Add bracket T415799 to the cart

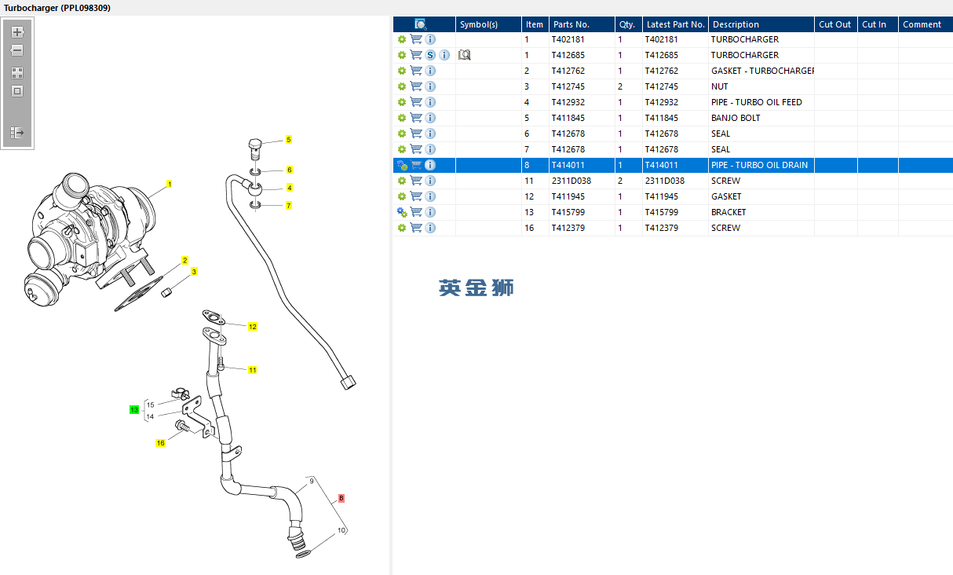[x=416, y=212]
